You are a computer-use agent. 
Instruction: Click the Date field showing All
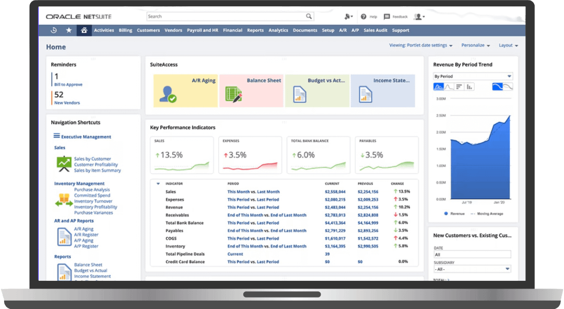pos(472,255)
